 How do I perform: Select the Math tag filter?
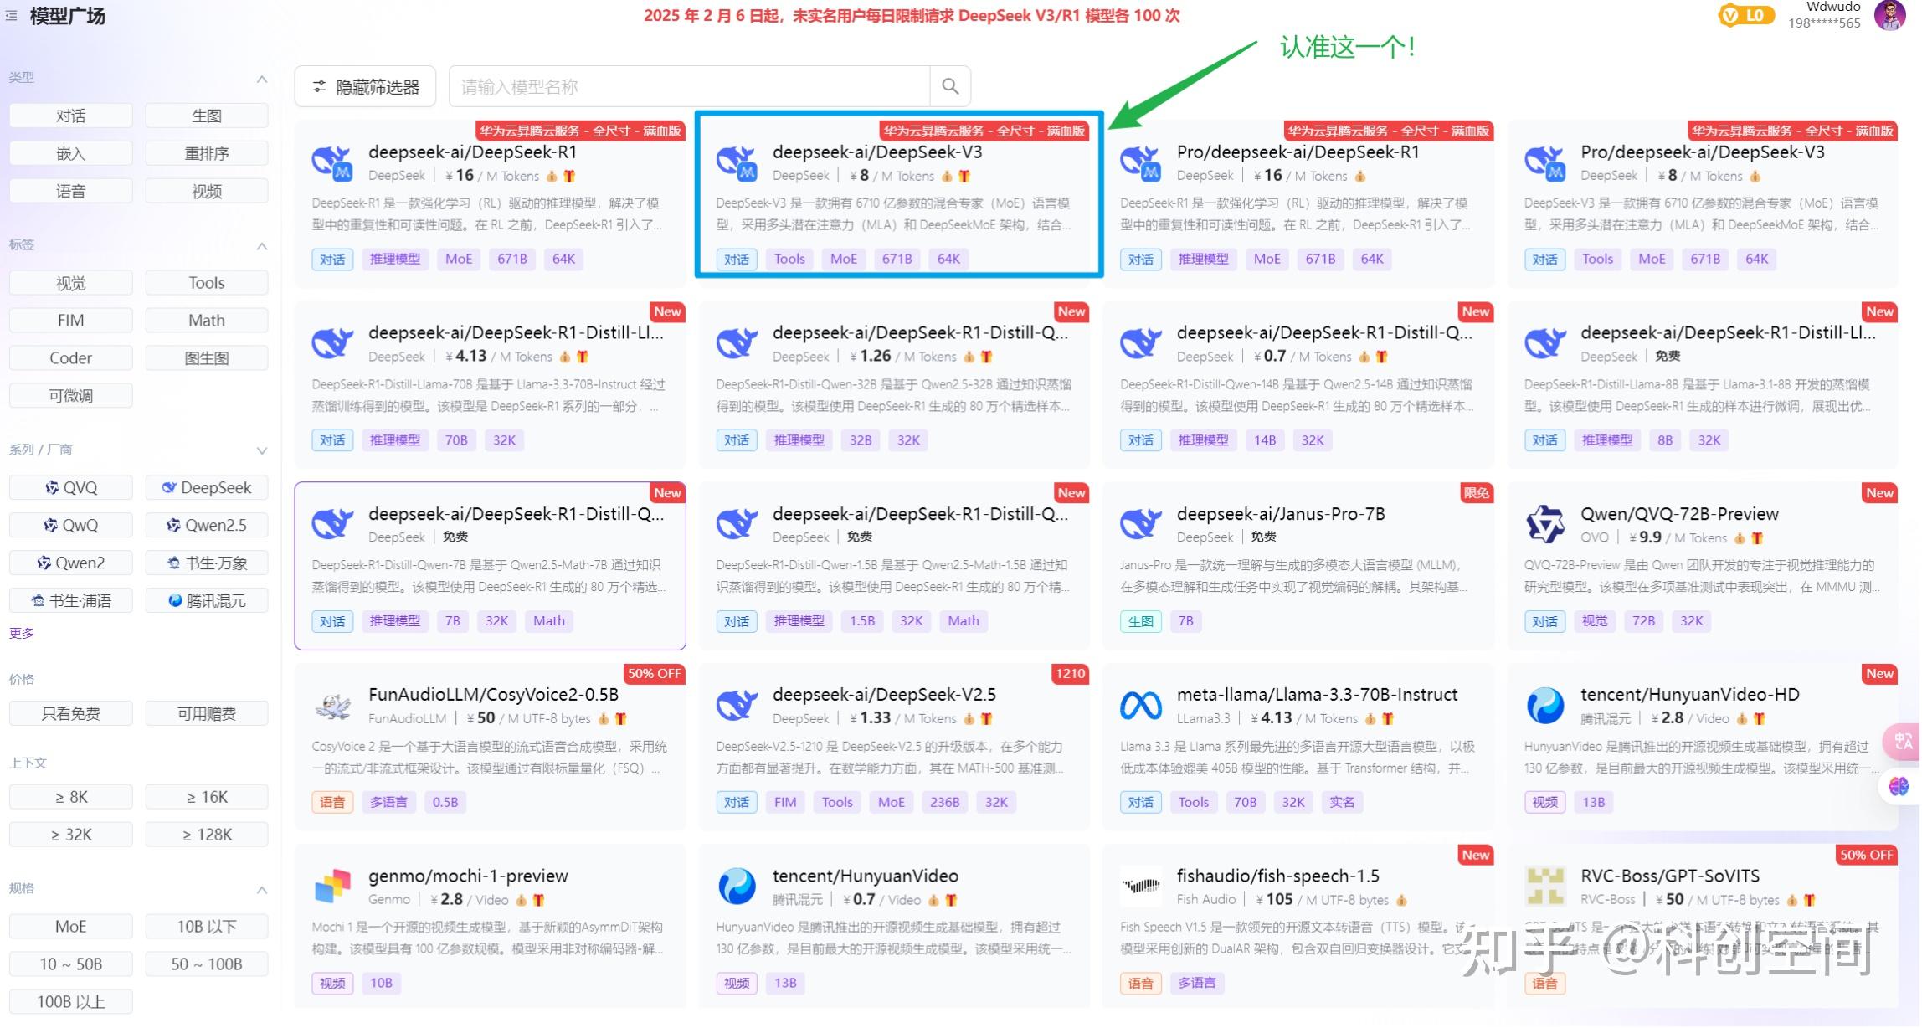point(207,321)
